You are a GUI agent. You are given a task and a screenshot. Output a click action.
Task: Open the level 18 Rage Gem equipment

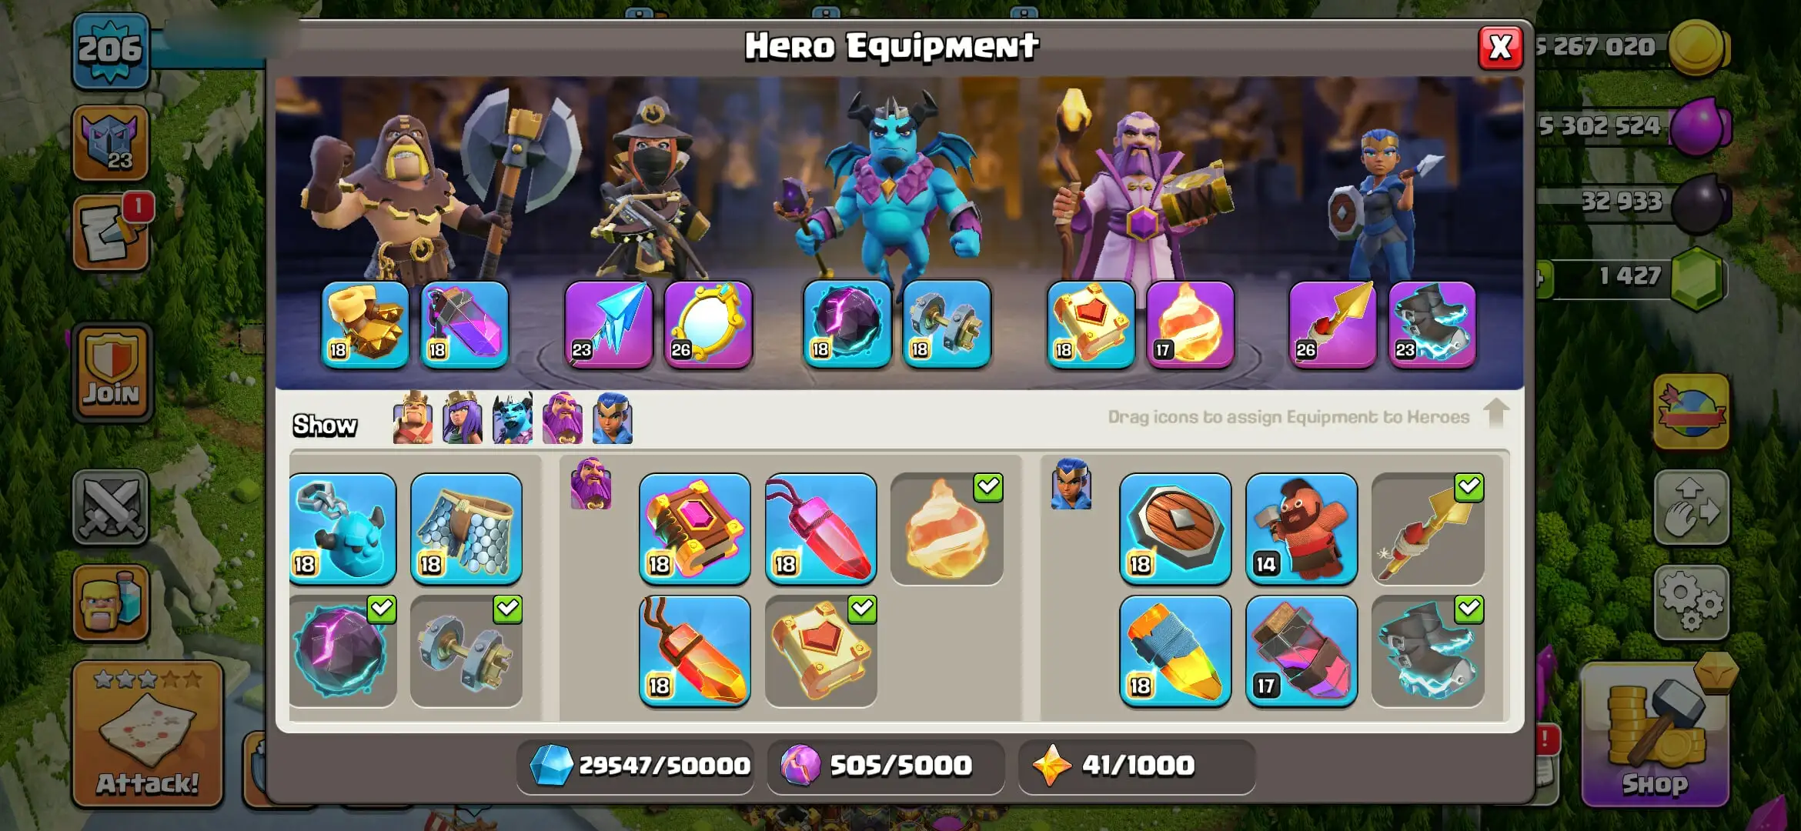pos(695,651)
